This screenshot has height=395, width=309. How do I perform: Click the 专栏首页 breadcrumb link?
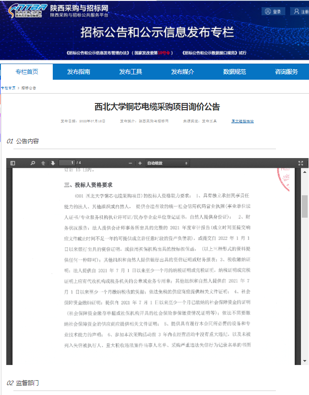point(8,88)
